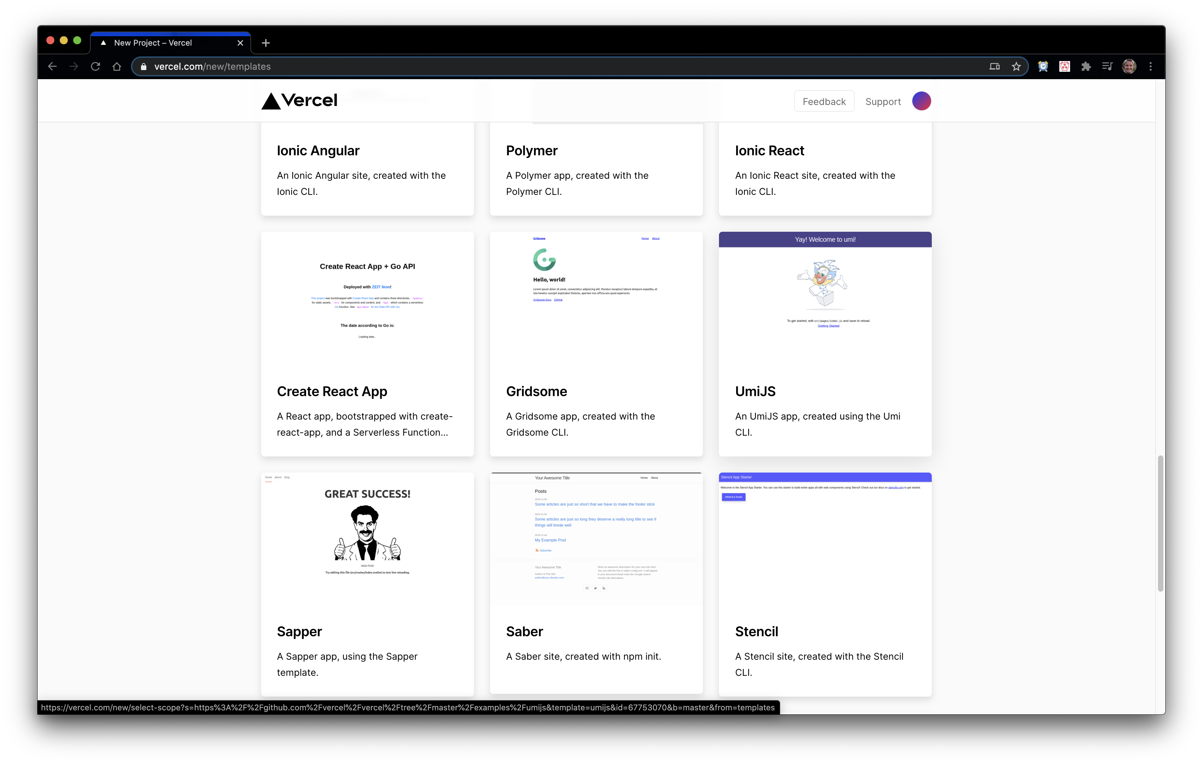Select the Create React App title

click(x=332, y=392)
